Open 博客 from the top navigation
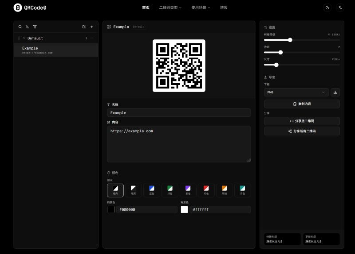 pyautogui.click(x=224, y=8)
